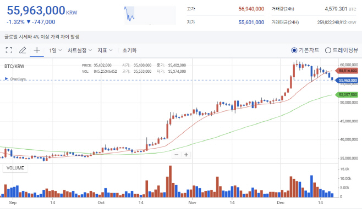
Task: Open the 1일 interval dropdown
Action: coord(55,50)
